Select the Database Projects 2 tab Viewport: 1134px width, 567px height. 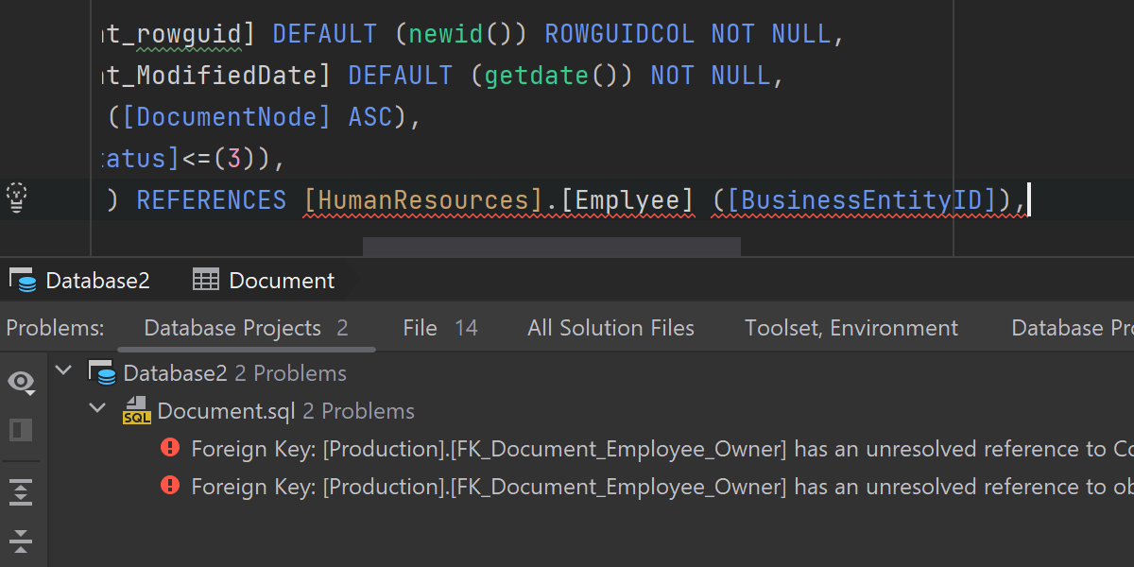click(246, 328)
